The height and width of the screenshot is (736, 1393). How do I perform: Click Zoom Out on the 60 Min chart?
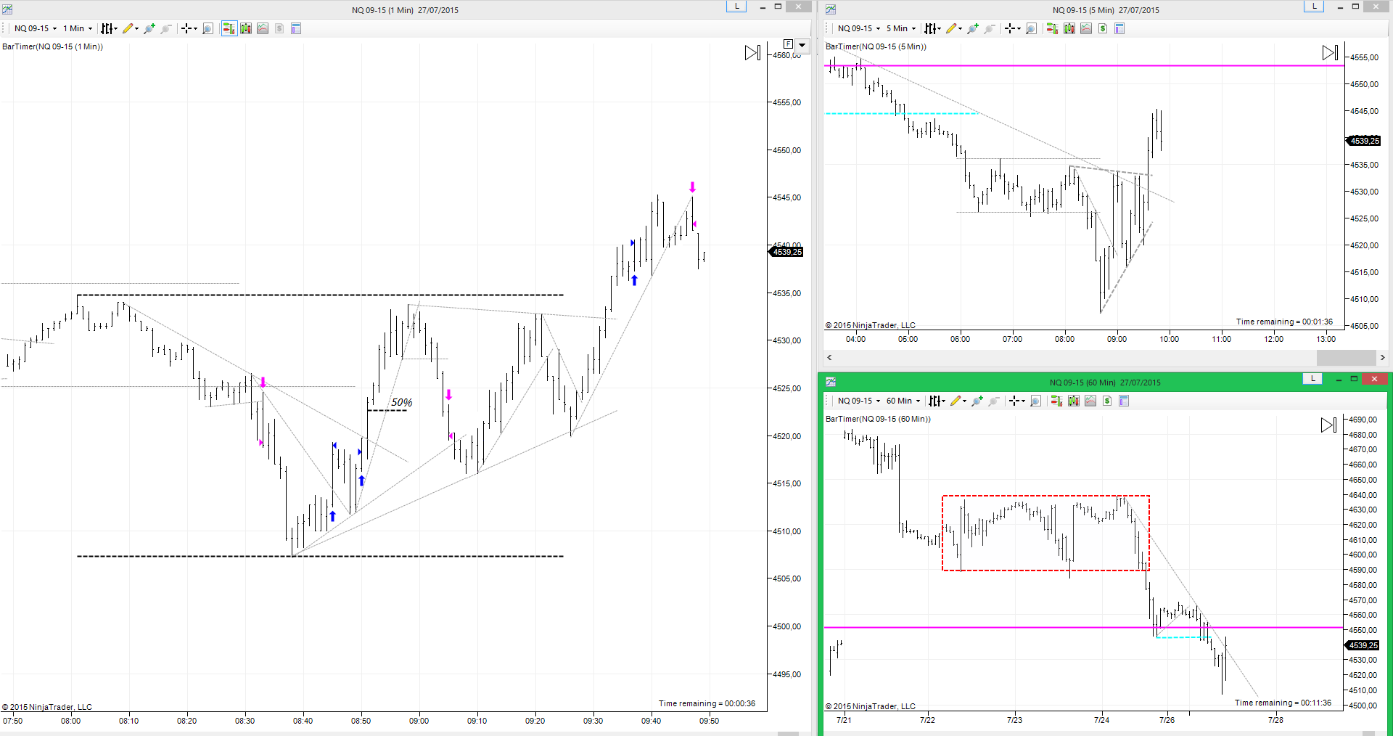pos(993,401)
